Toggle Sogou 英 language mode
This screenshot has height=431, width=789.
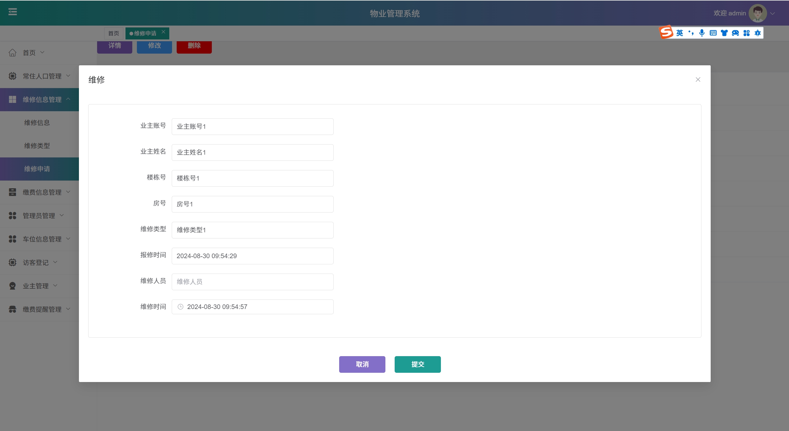tap(680, 33)
